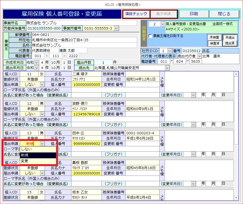
Task: Click the main list scroll-up arrow
Action: click(236, 74)
